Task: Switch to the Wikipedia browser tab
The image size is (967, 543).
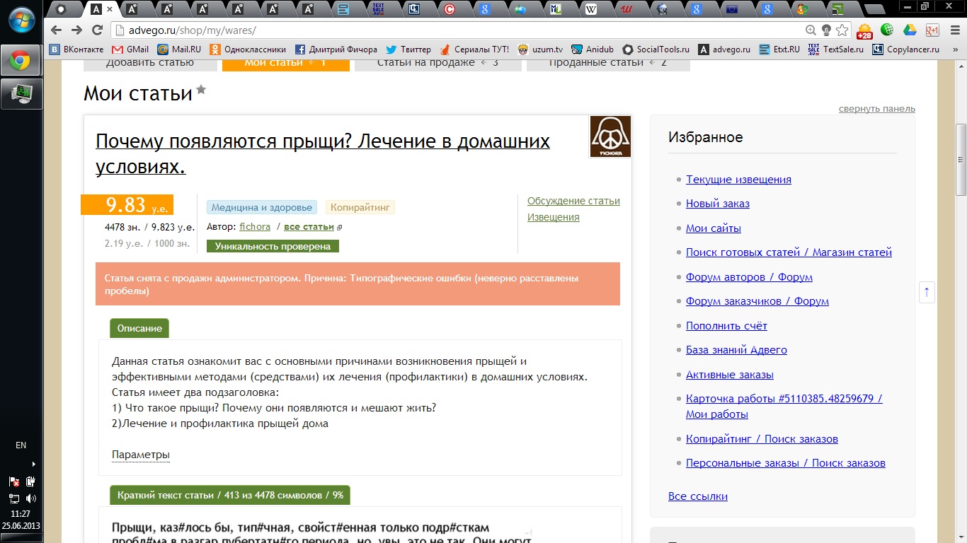Action: (590, 9)
